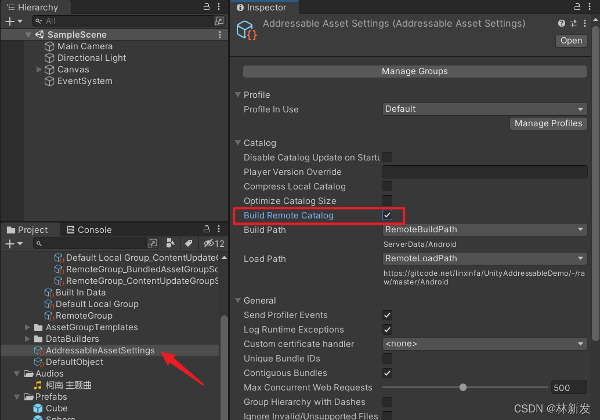Toggle the hidden packages count eye icon
Image resolution: width=600 pixels, height=420 pixels.
pyautogui.click(x=214, y=243)
